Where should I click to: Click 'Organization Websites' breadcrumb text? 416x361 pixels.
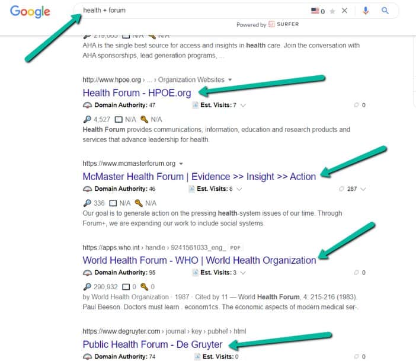(x=191, y=79)
